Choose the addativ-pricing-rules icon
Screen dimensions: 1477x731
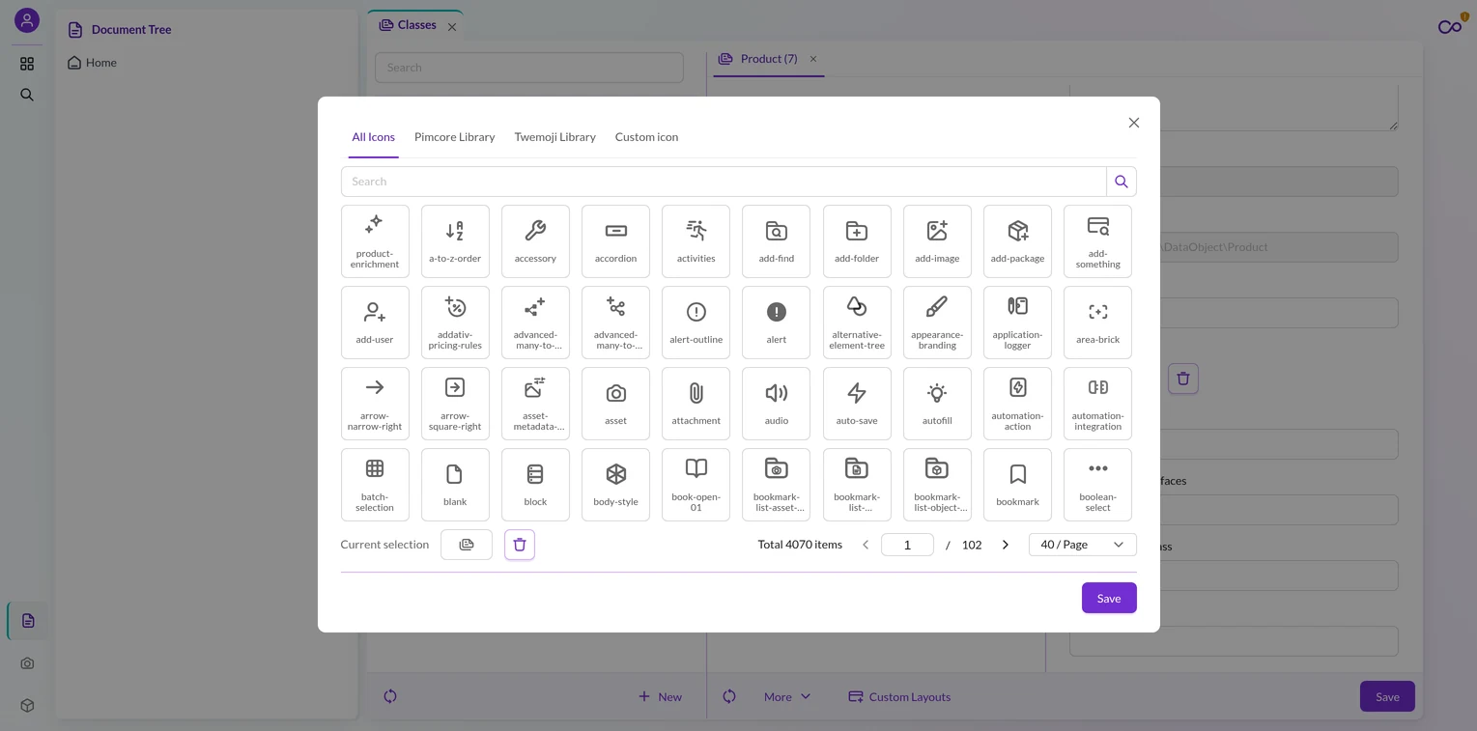(x=455, y=322)
